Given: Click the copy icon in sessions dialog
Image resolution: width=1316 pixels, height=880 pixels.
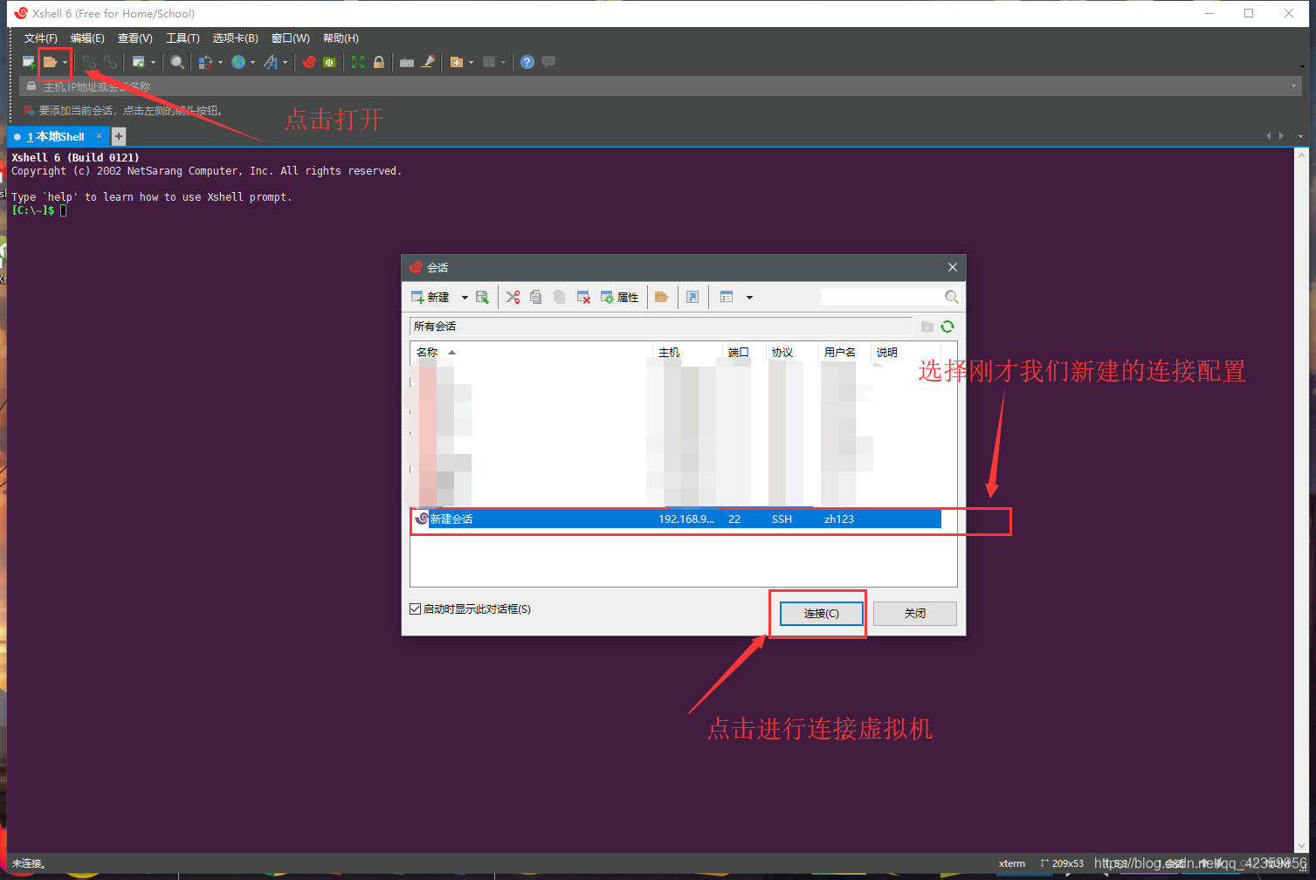Looking at the screenshot, I should pos(535,298).
